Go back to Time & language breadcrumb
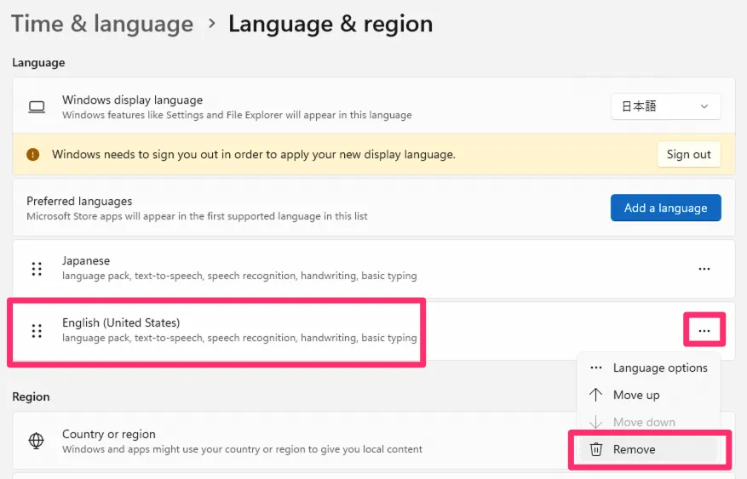Image resolution: width=747 pixels, height=479 pixels. click(102, 24)
